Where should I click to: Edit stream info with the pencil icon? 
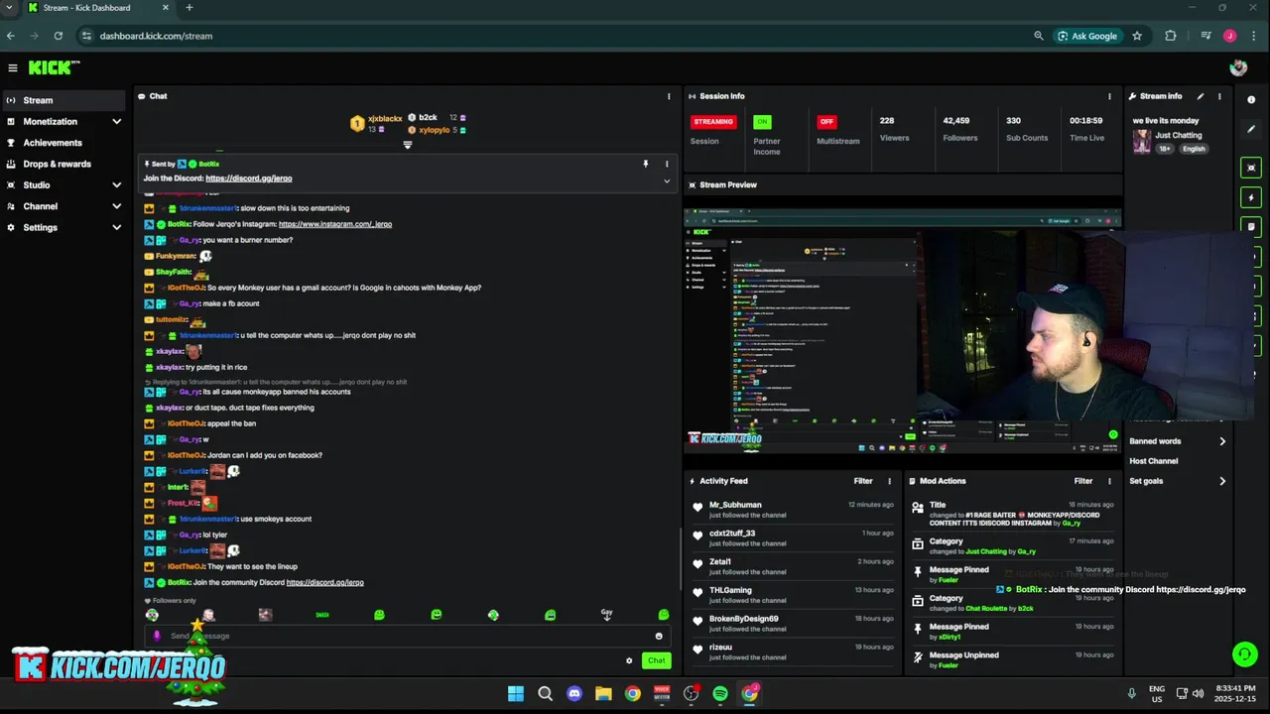1201,96
